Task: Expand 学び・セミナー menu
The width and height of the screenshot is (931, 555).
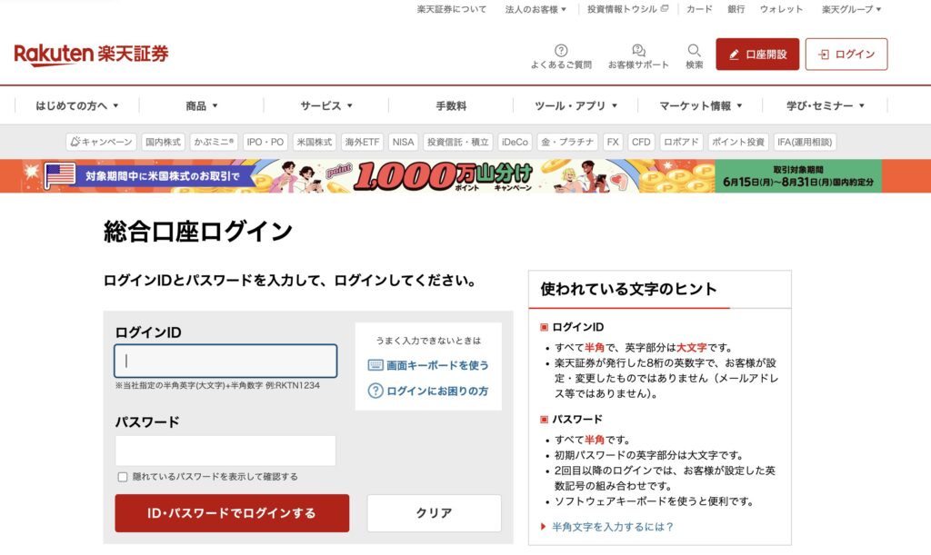Action: point(825,105)
